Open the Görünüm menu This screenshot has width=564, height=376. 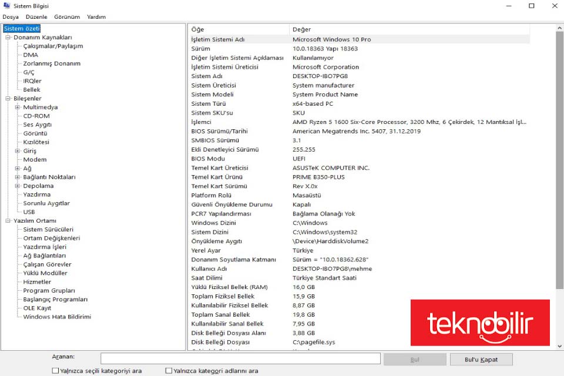[x=67, y=17]
